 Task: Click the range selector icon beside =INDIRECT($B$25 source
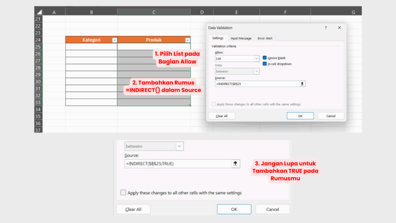pyautogui.click(x=302, y=84)
